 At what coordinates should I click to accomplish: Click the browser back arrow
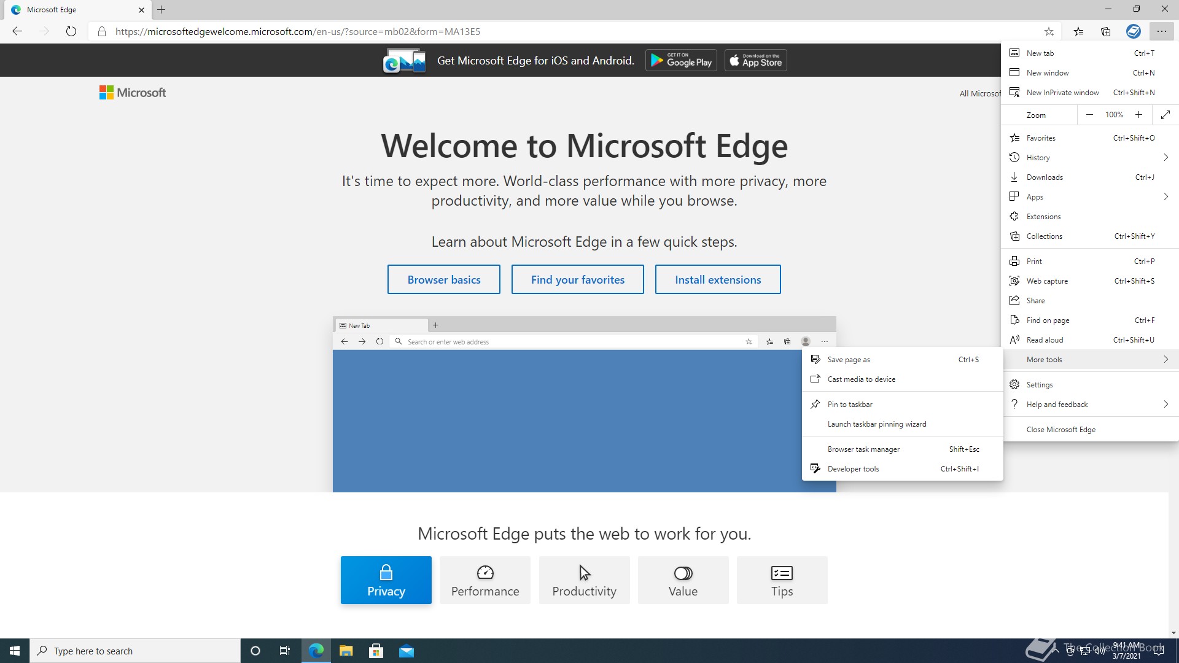tap(17, 31)
